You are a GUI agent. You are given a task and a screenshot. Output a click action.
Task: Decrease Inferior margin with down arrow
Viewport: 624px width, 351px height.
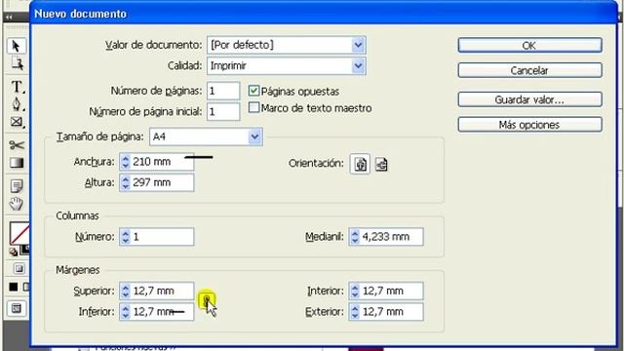point(126,316)
